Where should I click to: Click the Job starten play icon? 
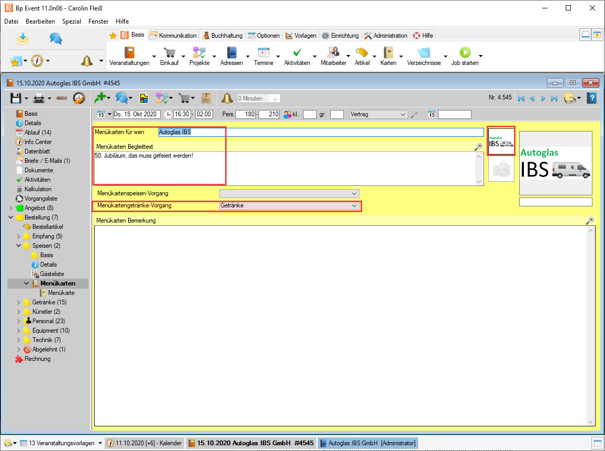click(x=465, y=53)
